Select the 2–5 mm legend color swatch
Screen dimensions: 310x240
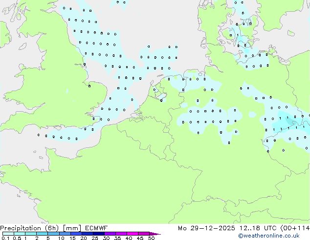click(42, 234)
